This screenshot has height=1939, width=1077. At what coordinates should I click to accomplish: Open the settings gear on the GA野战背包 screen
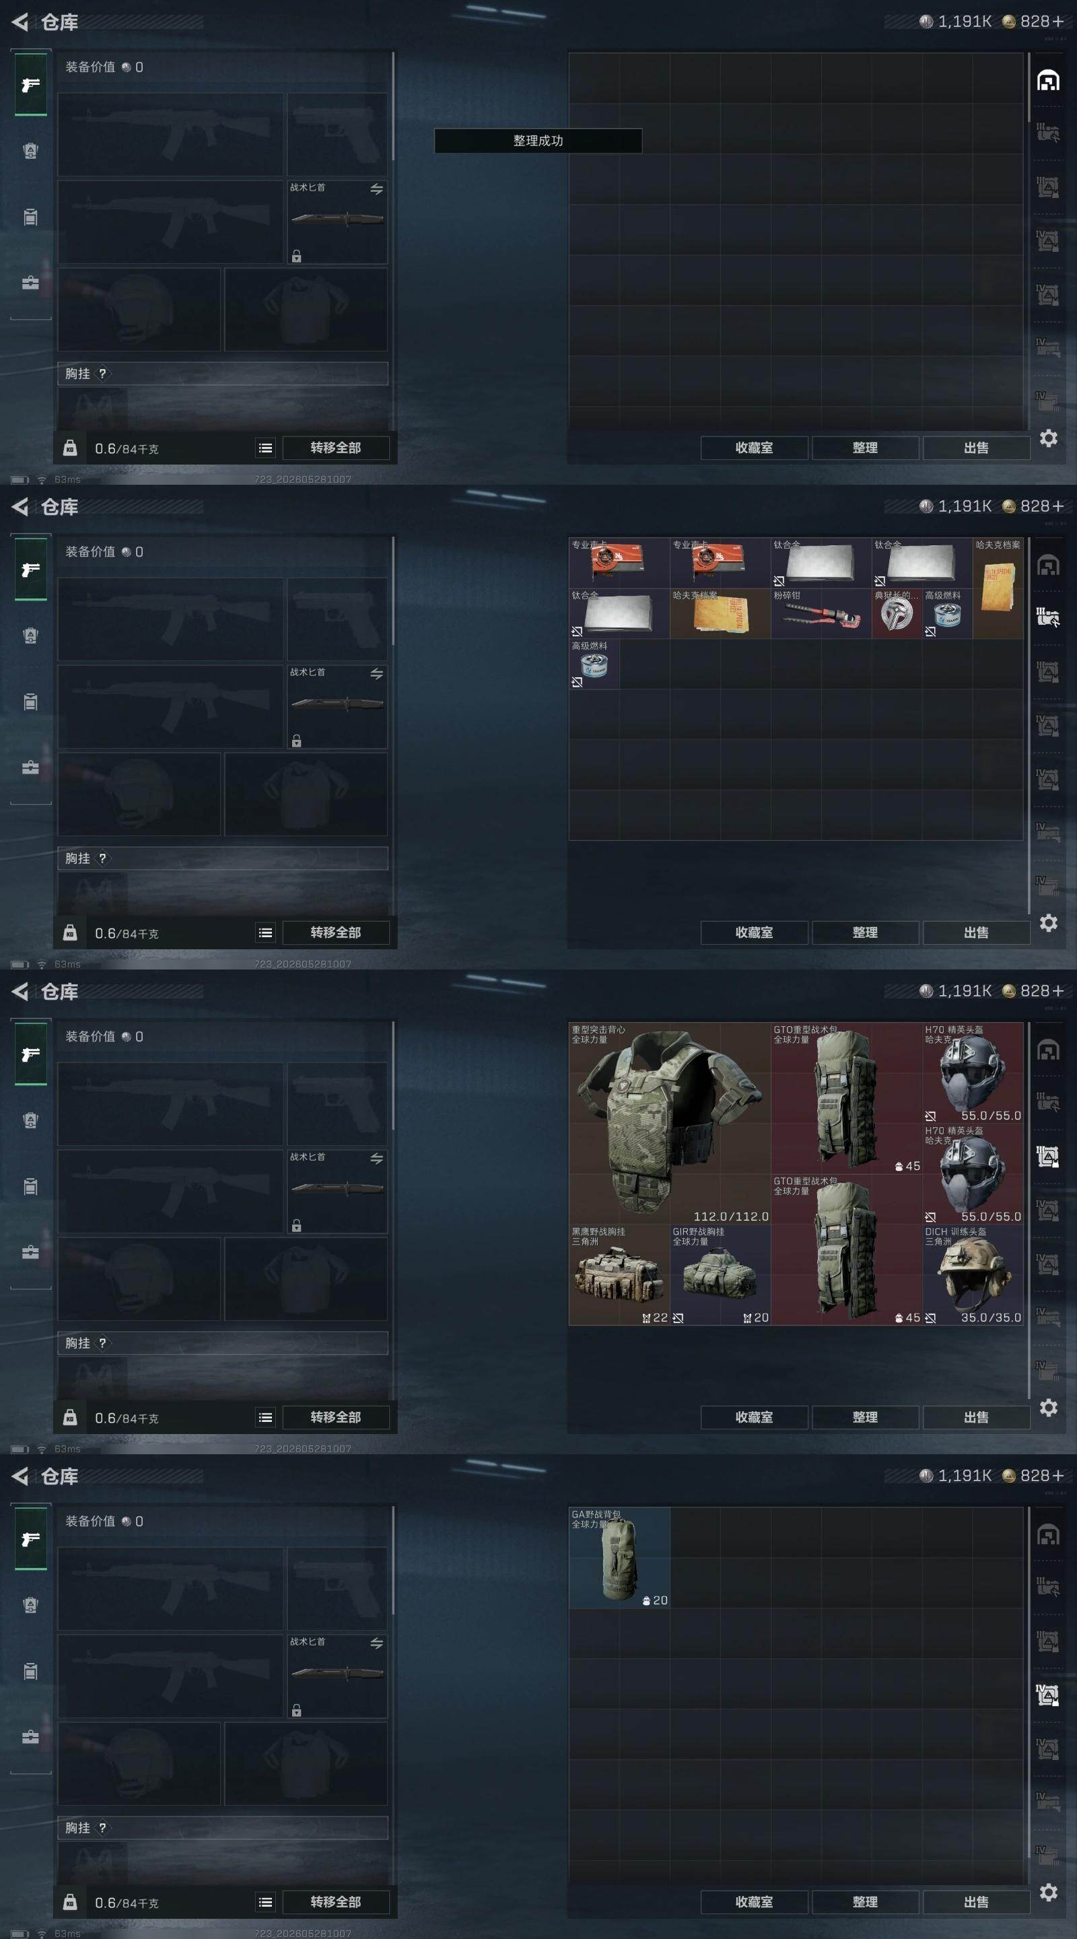1049,1893
